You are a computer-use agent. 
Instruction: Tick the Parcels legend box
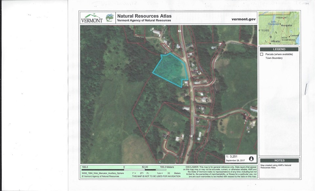(262, 54)
